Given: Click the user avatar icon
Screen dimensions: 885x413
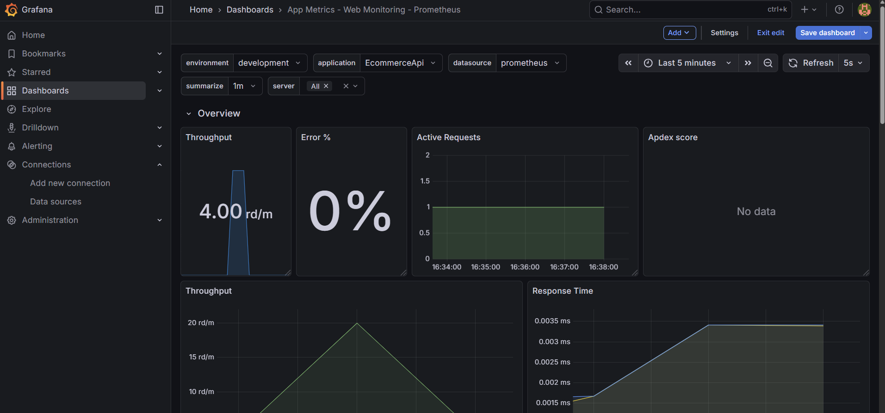Looking at the screenshot, I should click(x=864, y=10).
